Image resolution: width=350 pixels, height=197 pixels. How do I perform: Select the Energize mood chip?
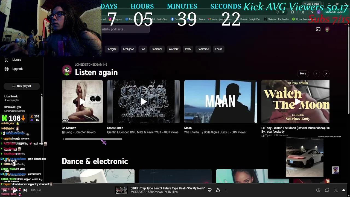[112, 49]
